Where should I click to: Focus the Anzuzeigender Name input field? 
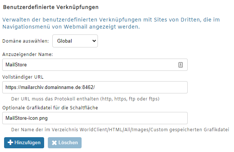pyautogui.click(x=89, y=65)
